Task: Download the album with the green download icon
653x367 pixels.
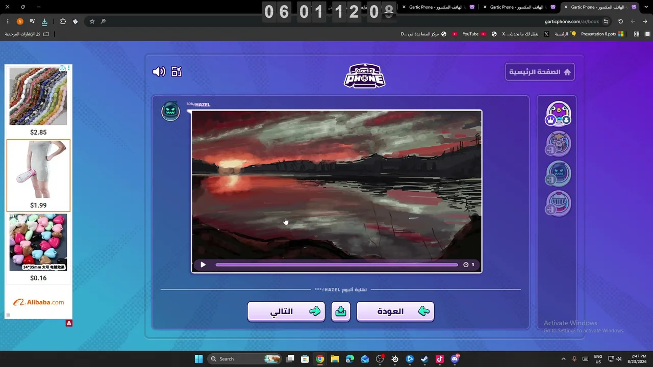Action: (x=341, y=311)
